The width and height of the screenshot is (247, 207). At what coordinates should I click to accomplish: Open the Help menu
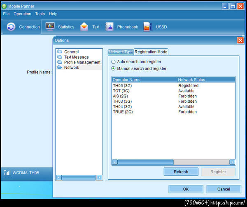tap(53, 14)
